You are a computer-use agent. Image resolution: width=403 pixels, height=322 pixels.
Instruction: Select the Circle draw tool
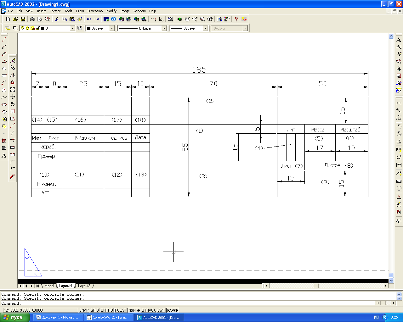[4, 90]
